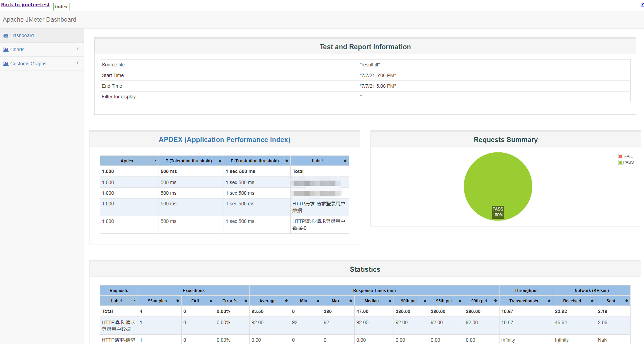
Task: Click the Charts bar-chart icon
Action: (x=6, y=50)
